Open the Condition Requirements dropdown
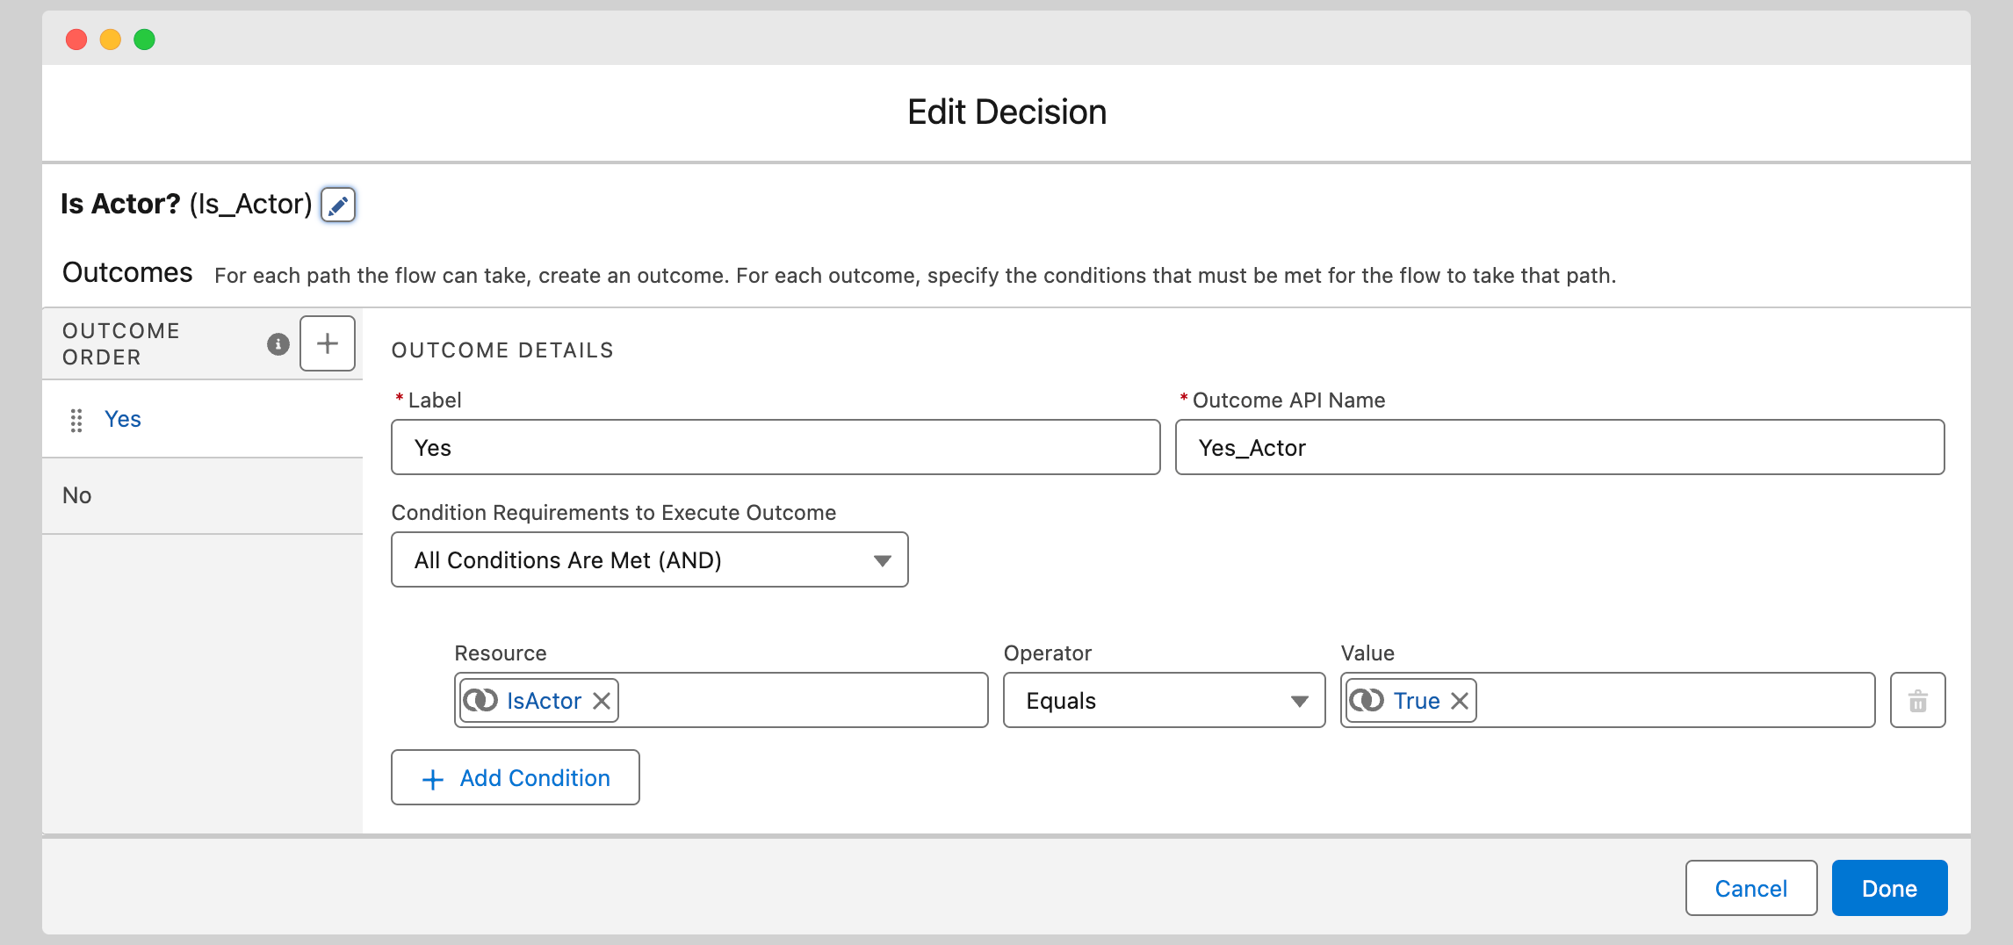This screenshot has height=945, width=2013. pos(649,560)
